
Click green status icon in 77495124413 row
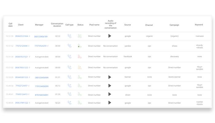(80, 94)
